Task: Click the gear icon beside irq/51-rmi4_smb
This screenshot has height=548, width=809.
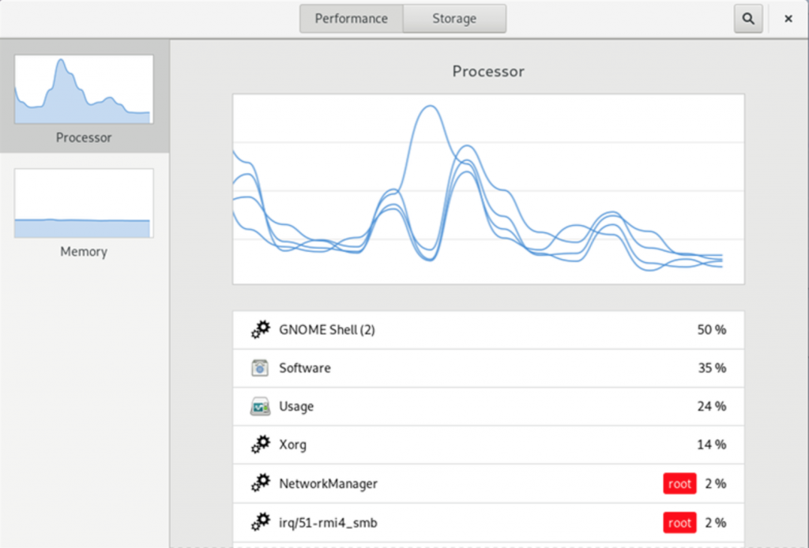Action: coord(261,522)
